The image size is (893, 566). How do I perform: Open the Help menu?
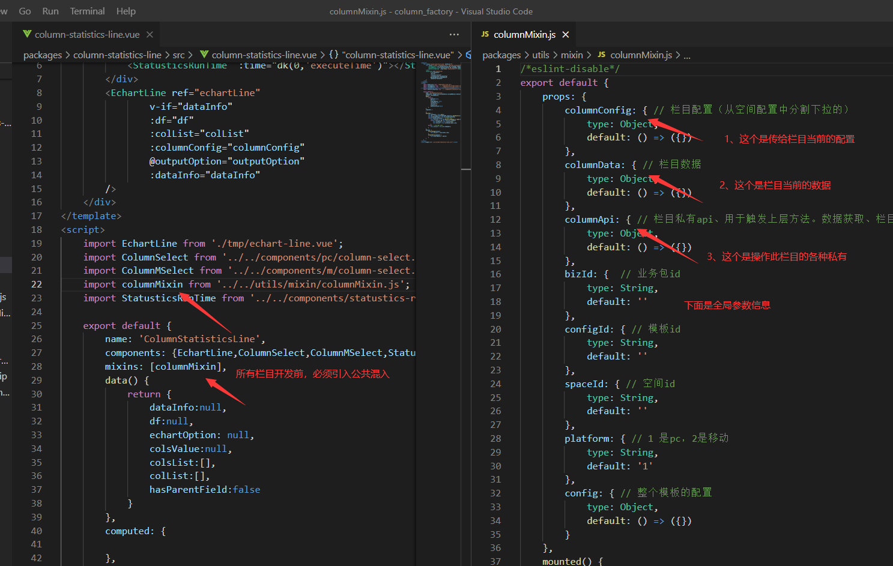coord(126,11)
